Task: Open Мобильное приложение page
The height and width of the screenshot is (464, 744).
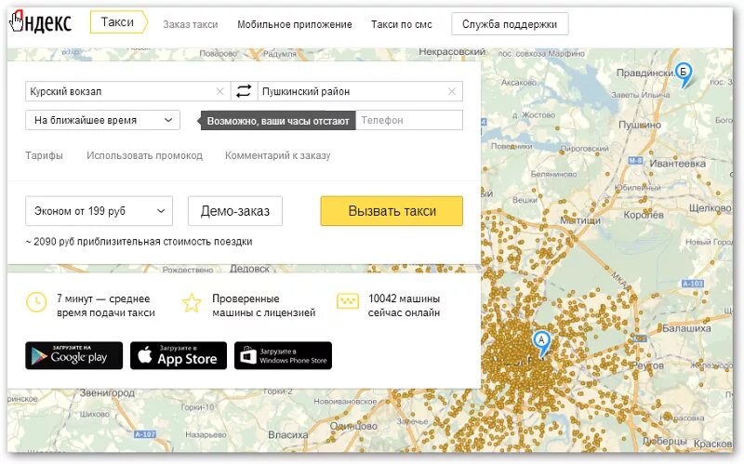Action: (295, 24)
